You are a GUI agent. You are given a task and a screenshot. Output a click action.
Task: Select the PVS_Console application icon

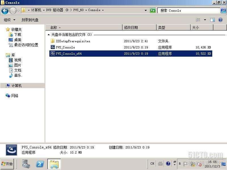coord(53,47)
